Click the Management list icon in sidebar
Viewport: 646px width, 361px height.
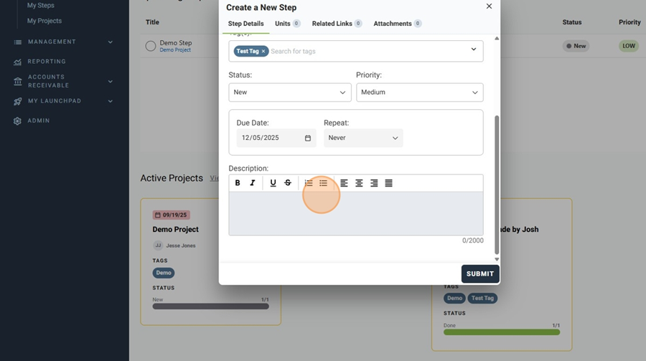tap(18, 42)
